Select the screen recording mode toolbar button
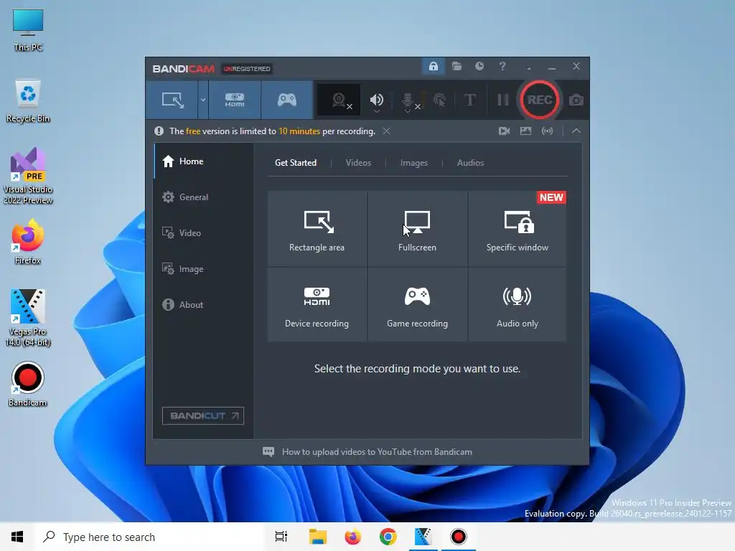This screenshot has height=551, width=735. pyautogui.click(x=172, y=100)
